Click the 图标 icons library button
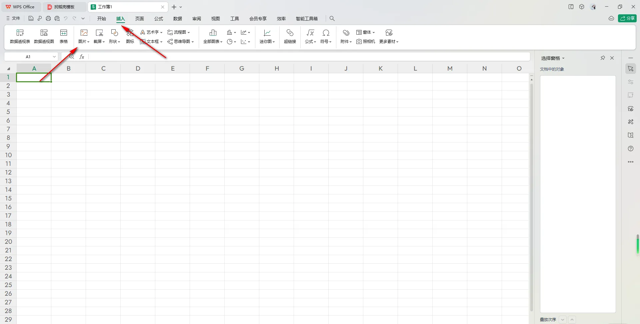 130,36
